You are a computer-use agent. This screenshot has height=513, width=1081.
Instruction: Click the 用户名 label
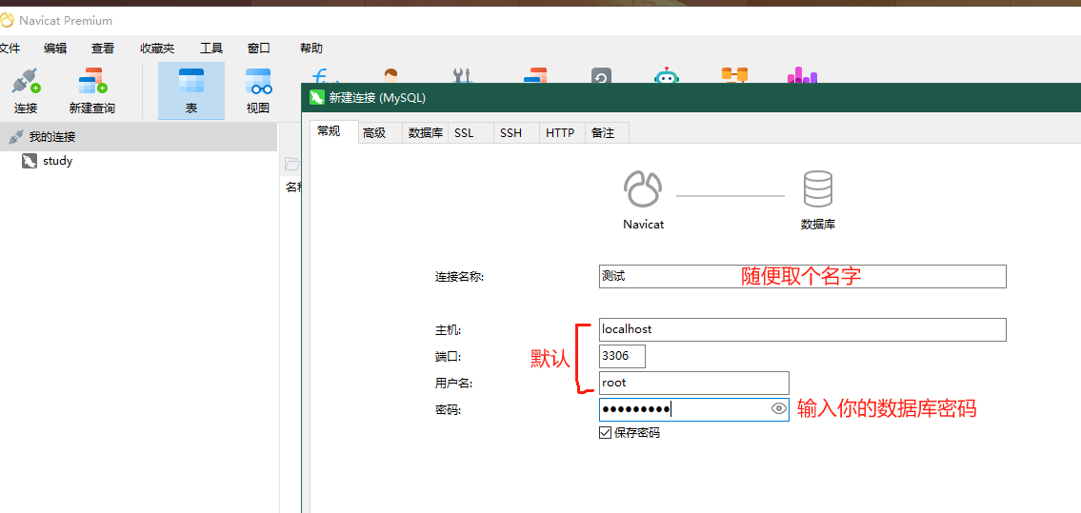[453, 384]
